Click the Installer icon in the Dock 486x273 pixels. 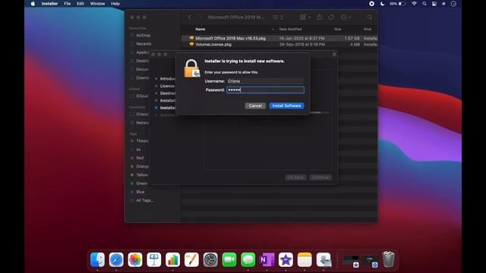coord(323,259)
